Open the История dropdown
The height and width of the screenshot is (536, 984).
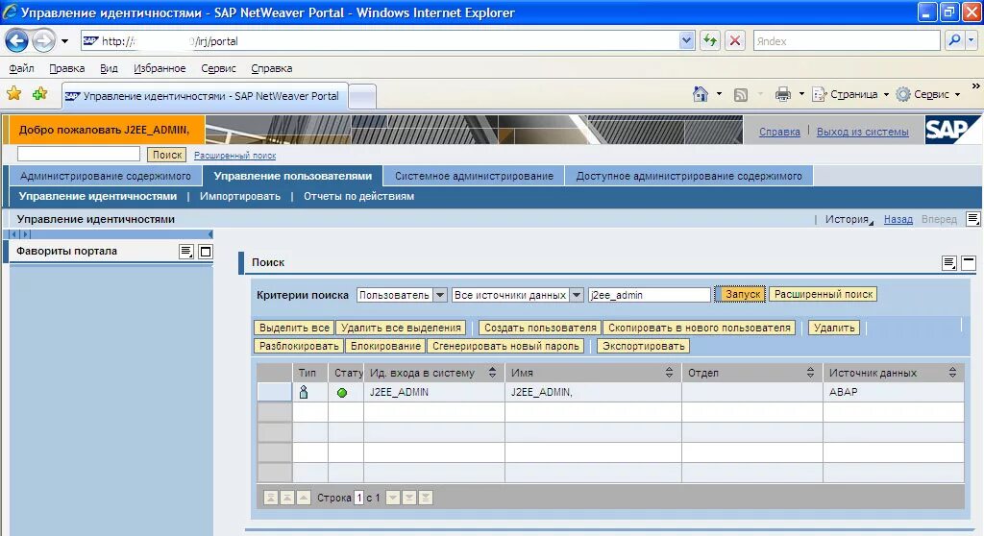coord(849,219)
